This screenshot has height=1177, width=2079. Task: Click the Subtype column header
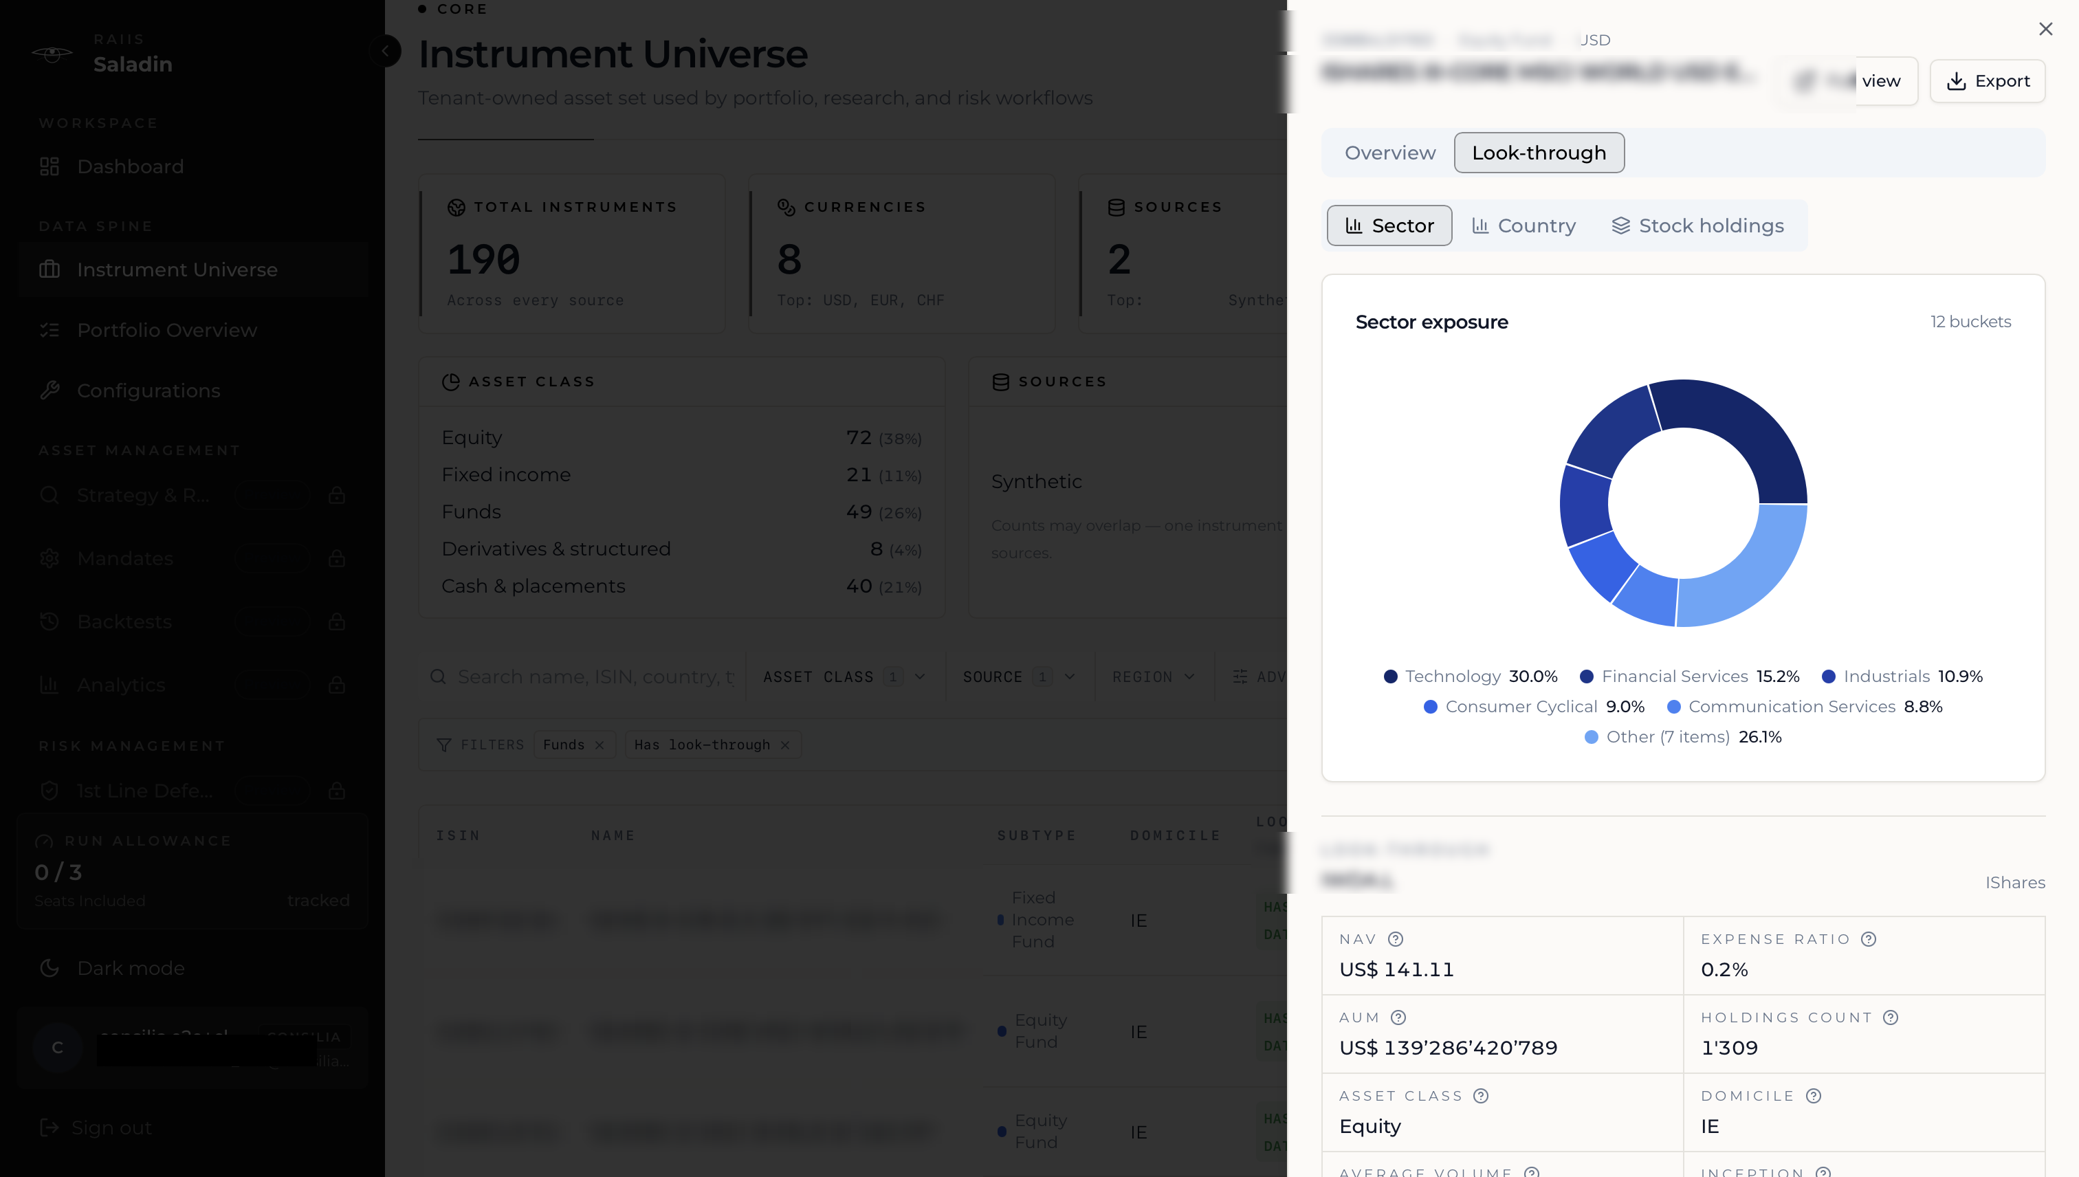(x=1036, y=835)
